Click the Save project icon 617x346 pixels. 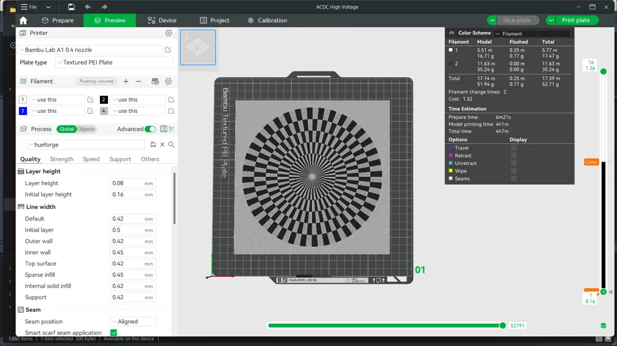pyautogui.click(x=71, y=7)
